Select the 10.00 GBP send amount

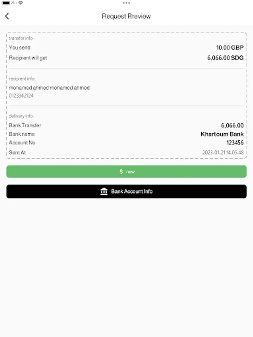[x=230, y=48]
